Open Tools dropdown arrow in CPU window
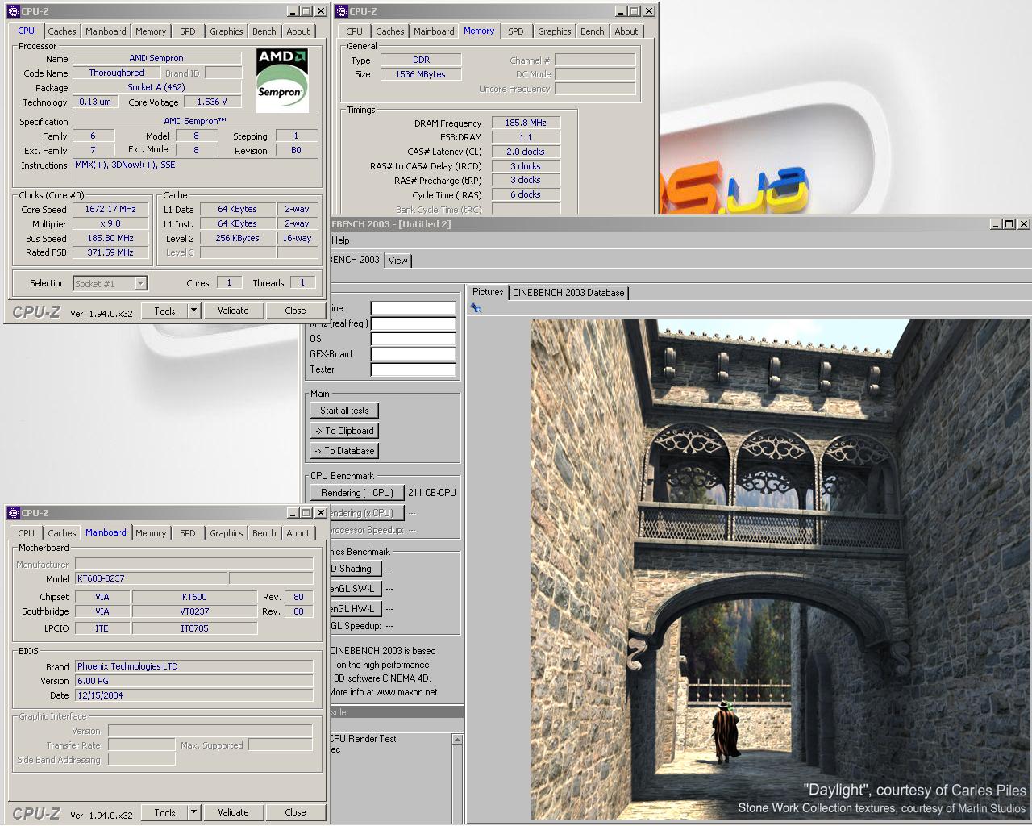 coord(193,311)
